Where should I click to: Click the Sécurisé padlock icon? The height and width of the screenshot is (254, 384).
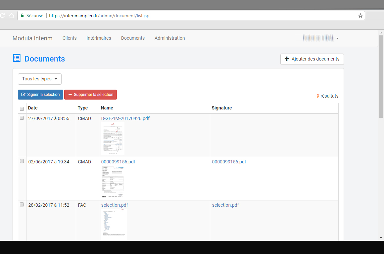22,15
